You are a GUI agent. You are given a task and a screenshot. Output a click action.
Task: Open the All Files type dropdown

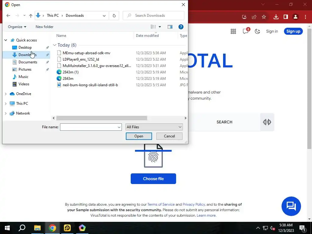(154, 127)
